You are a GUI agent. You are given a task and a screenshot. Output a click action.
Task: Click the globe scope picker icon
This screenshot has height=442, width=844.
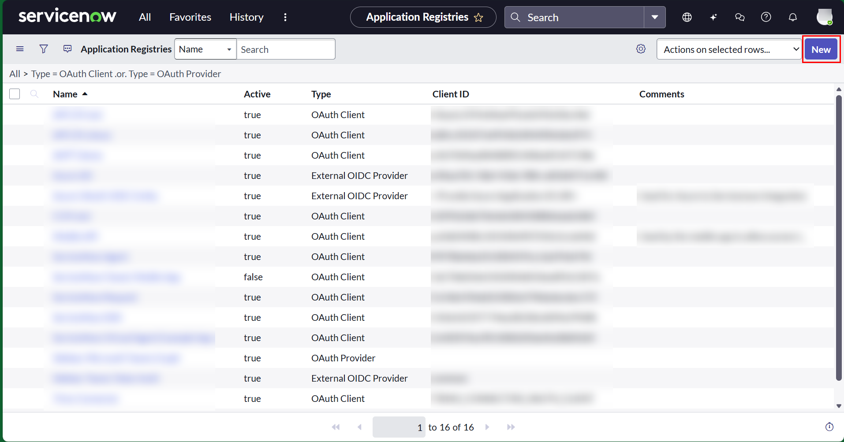[x=687, y=17]
